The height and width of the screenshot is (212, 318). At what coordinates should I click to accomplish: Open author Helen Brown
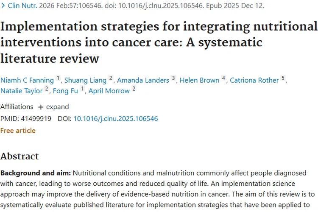coord(199,80)
